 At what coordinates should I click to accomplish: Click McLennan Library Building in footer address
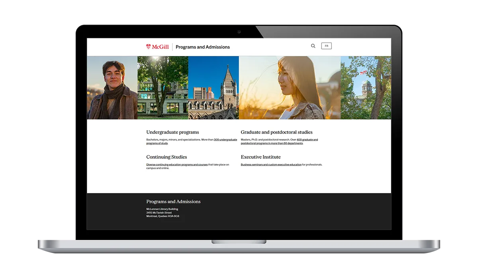point(162,209)
